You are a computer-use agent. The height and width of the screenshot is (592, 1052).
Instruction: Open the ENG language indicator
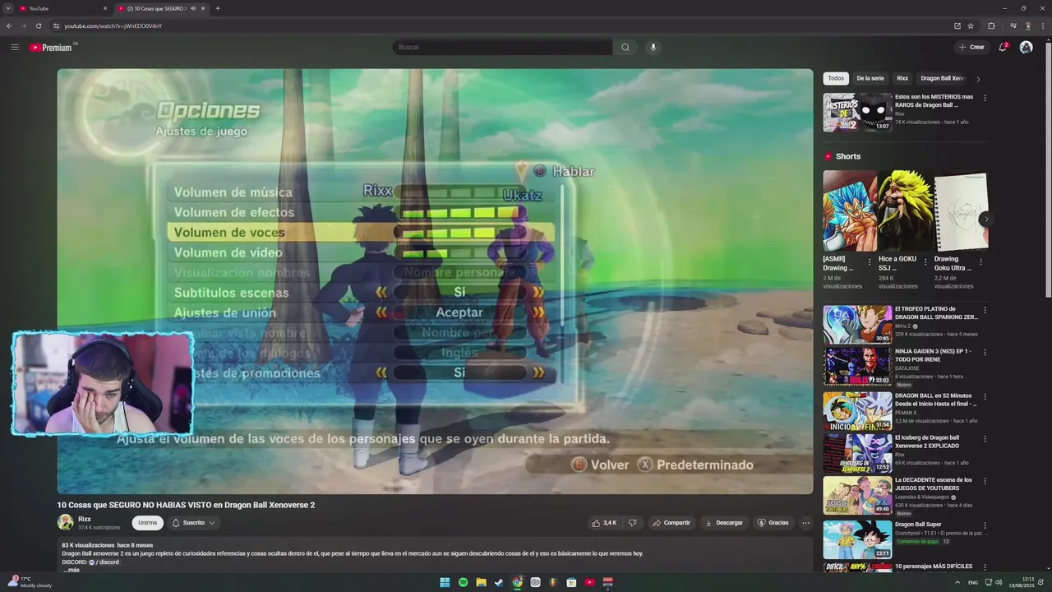click(x=973, y=582)
